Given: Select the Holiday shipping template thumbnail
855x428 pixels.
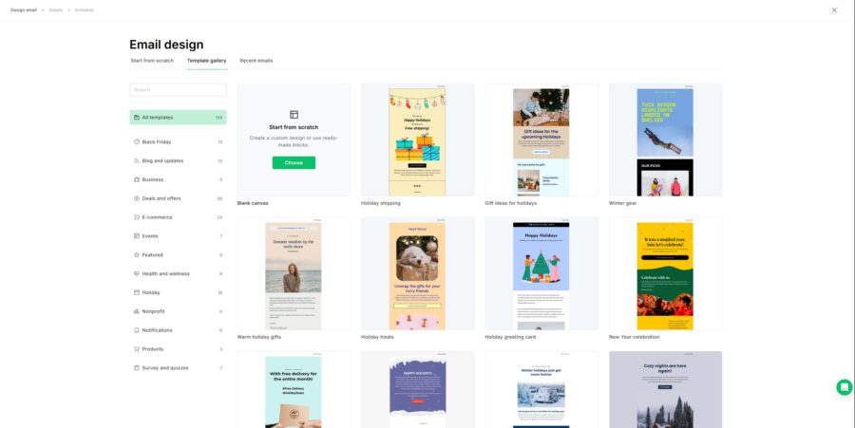Looking at the screenshot, I should (418, 140).
